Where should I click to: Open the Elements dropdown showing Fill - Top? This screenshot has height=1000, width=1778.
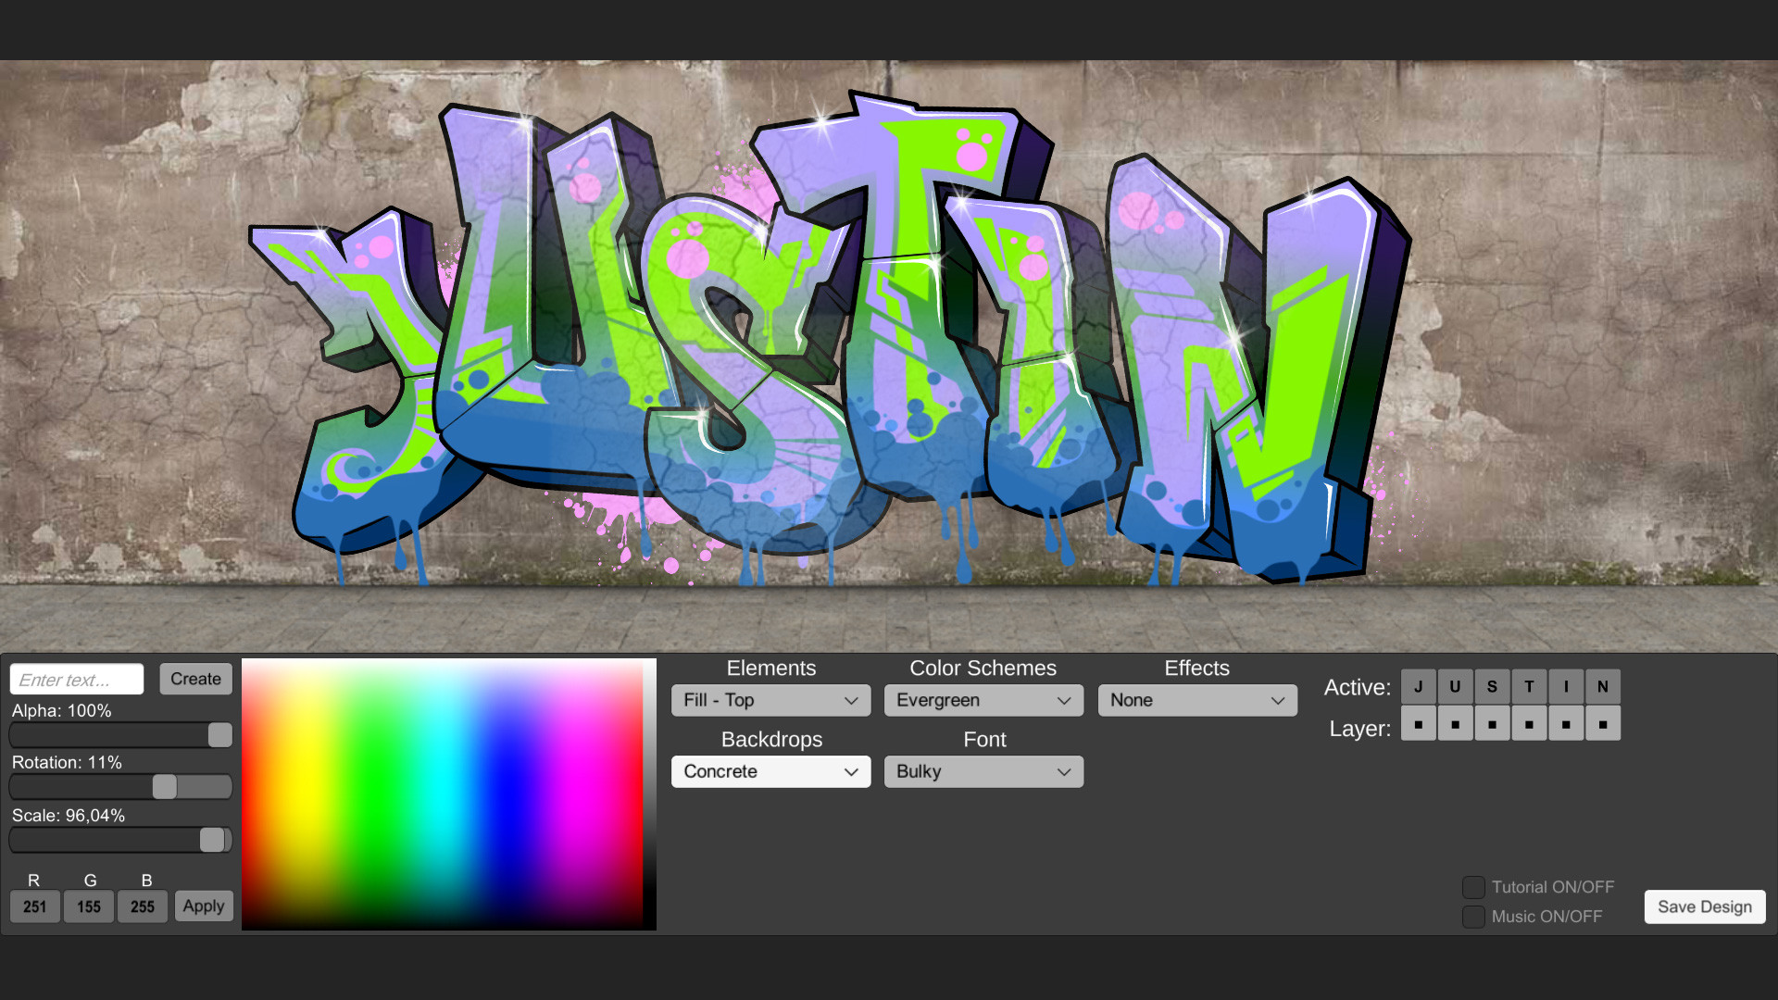point(770,700)
